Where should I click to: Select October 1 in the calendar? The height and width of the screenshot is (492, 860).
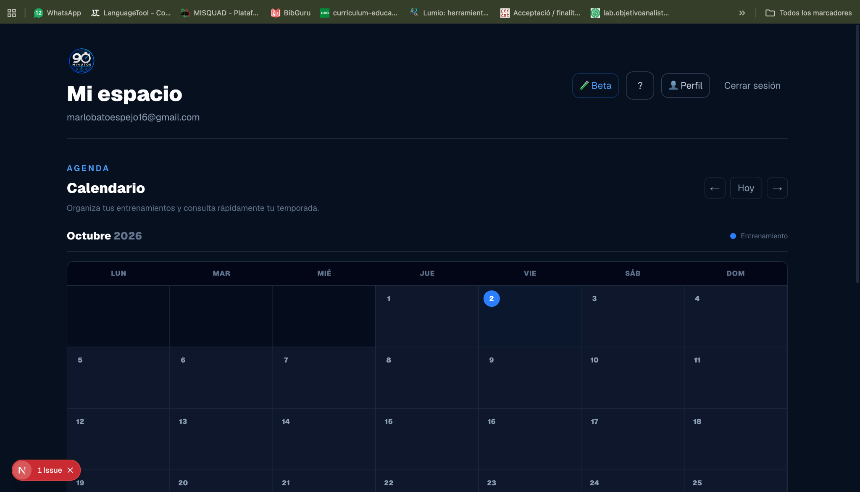(426, 316)
